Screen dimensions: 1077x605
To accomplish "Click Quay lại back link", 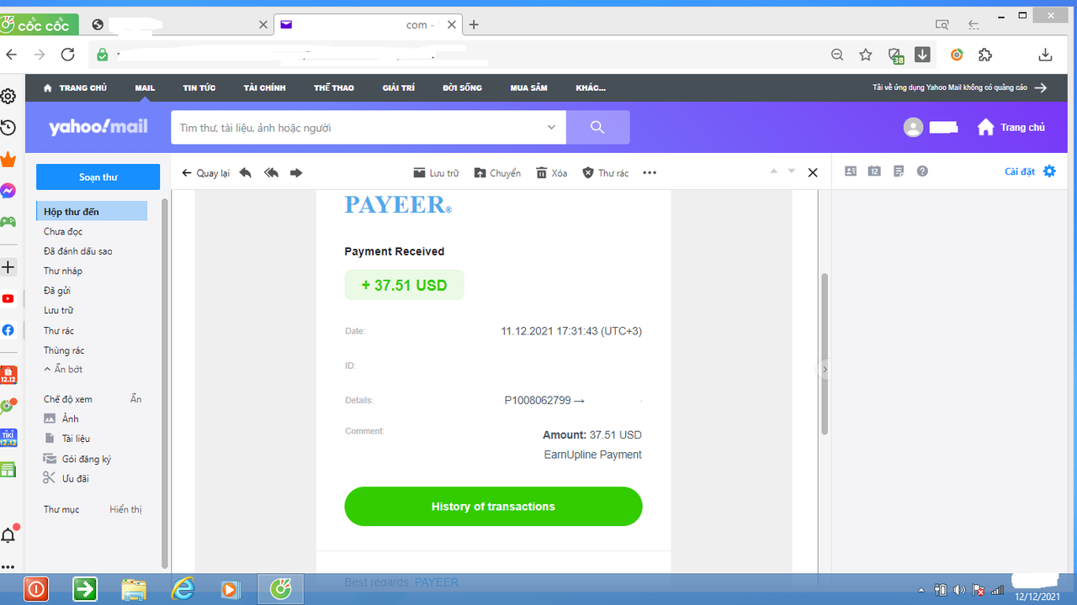I will tap(206, 173).
